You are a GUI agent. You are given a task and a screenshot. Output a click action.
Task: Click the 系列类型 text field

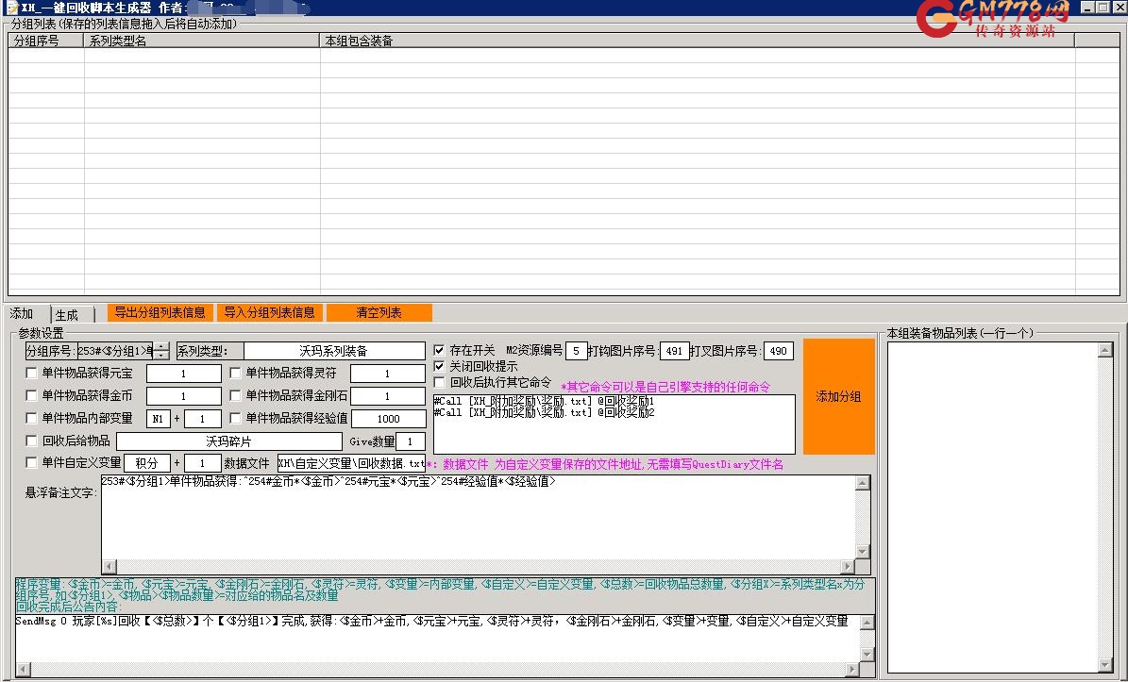(334, 351)
